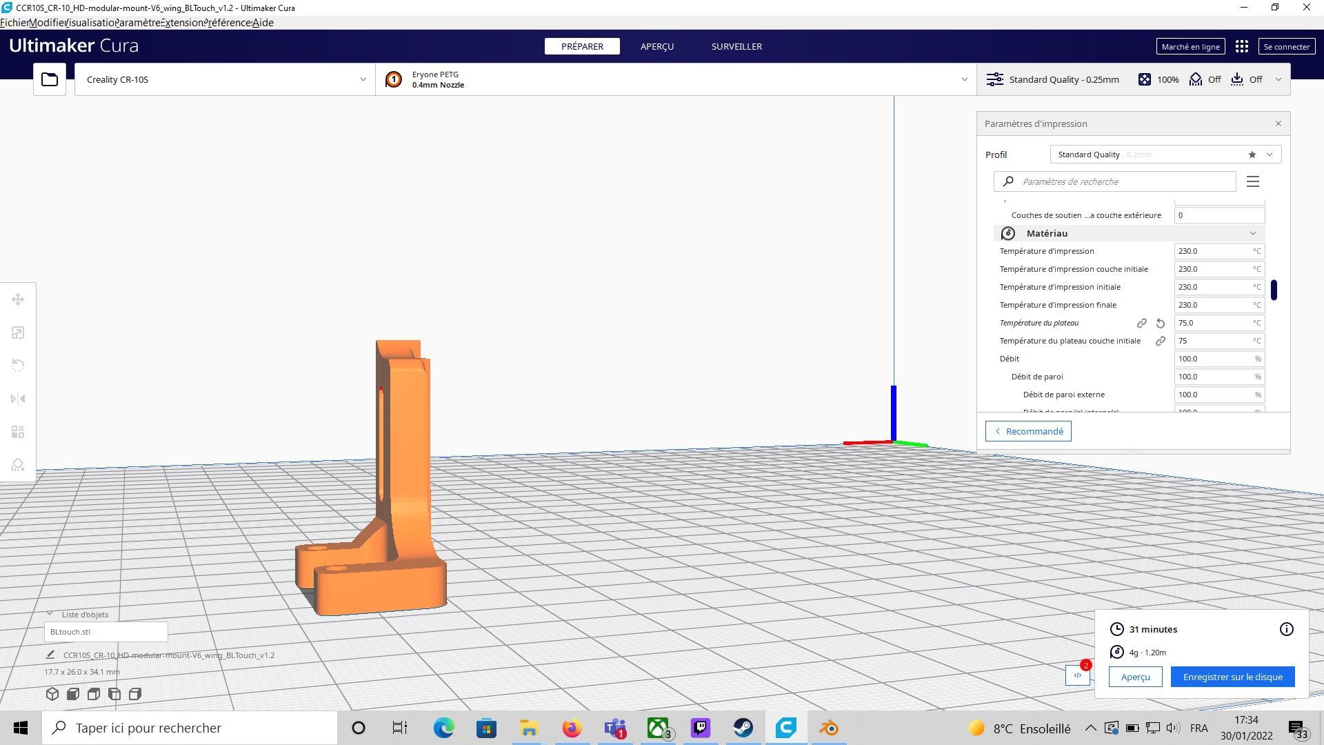The width and height of the screenshot is (1324, 745).
Task: Click Enregistrer sur le disque
Action: 1232,677
